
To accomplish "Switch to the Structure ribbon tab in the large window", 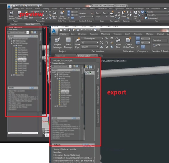I will pyautogui.click(x=82, y=34).
